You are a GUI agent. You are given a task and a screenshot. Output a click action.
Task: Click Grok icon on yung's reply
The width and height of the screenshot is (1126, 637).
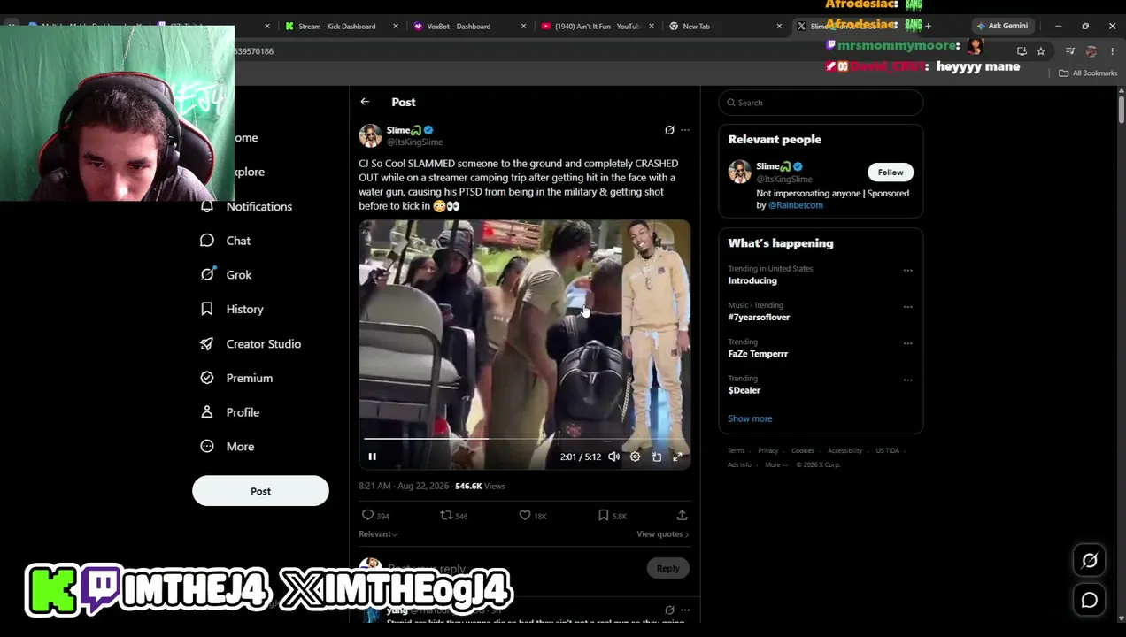669,610
